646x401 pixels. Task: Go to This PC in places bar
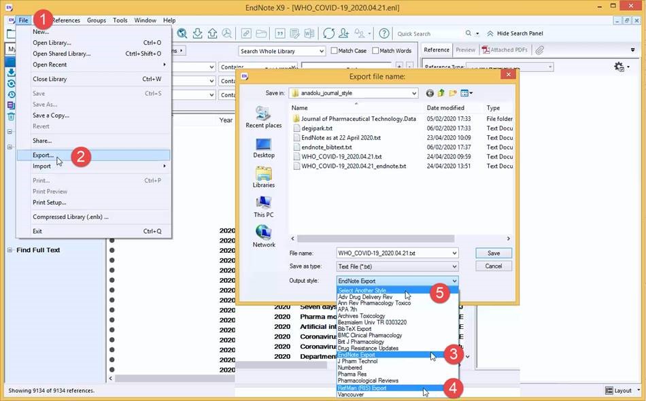264,207
